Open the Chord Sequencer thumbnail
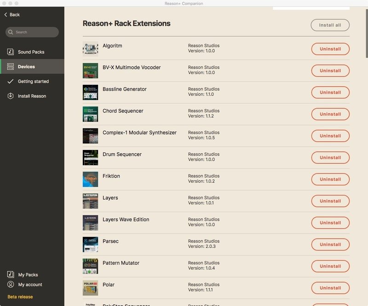The height and width of the screenshot is (306, 368). pyautogui.click(x=90, y=114)
